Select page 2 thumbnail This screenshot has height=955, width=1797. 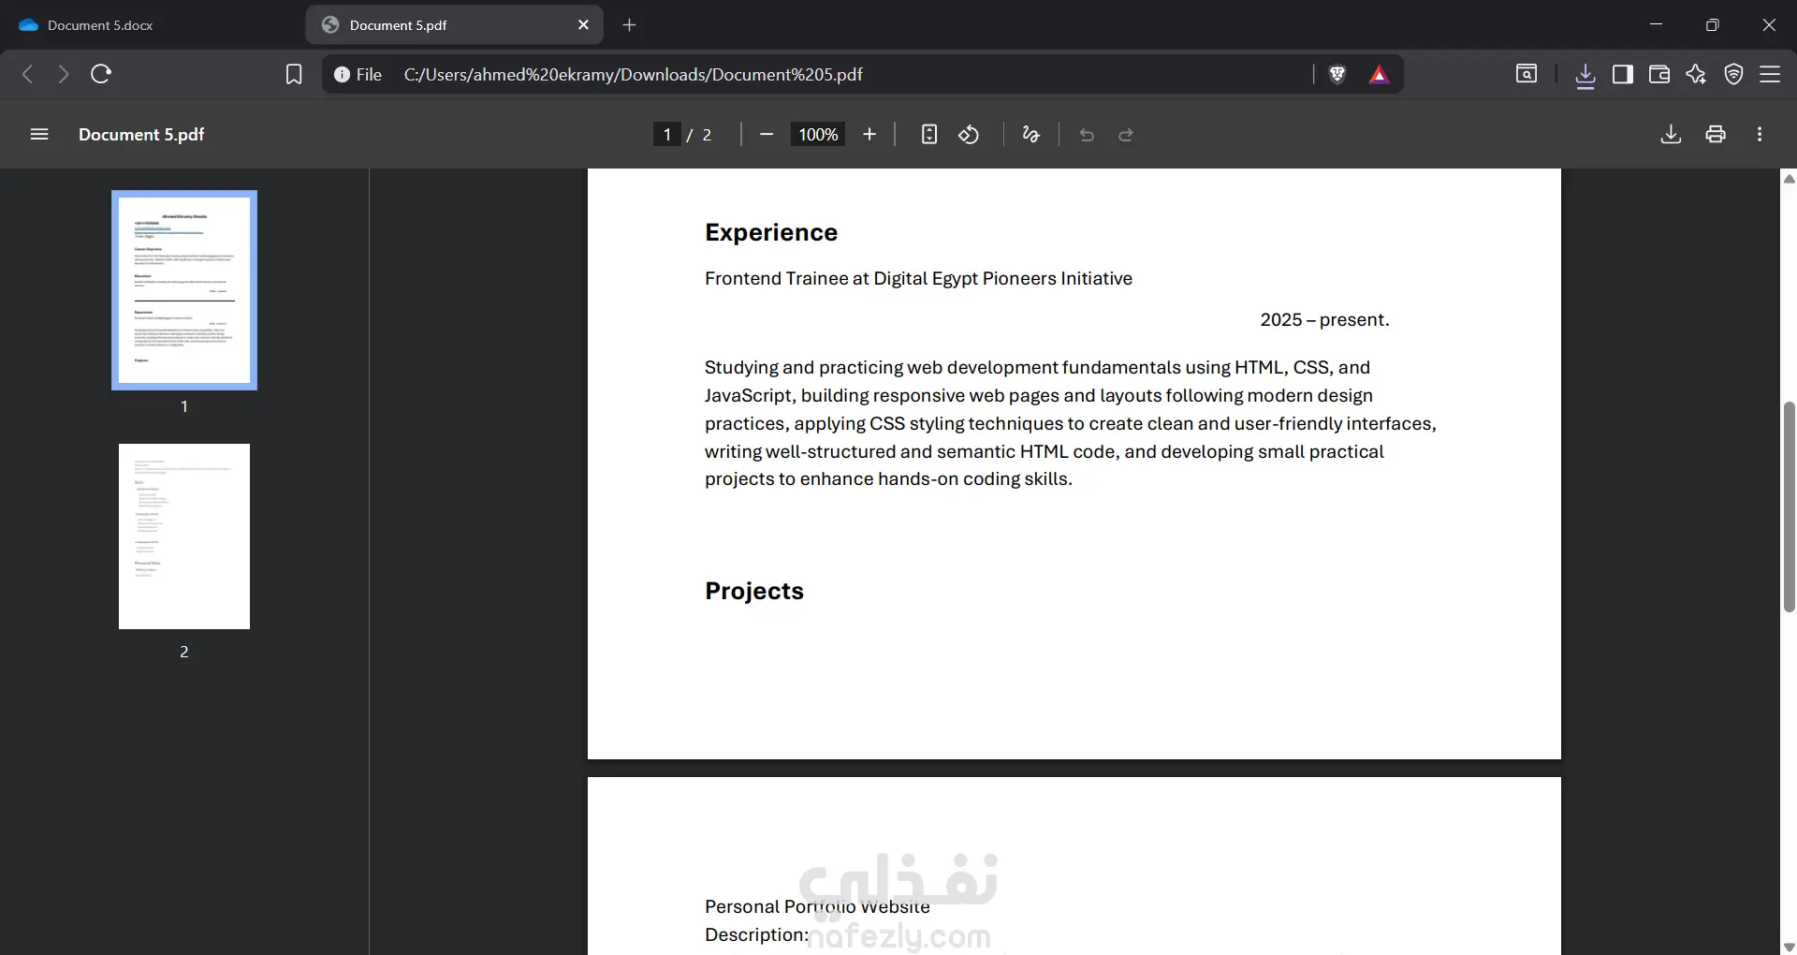click(184, 536)
